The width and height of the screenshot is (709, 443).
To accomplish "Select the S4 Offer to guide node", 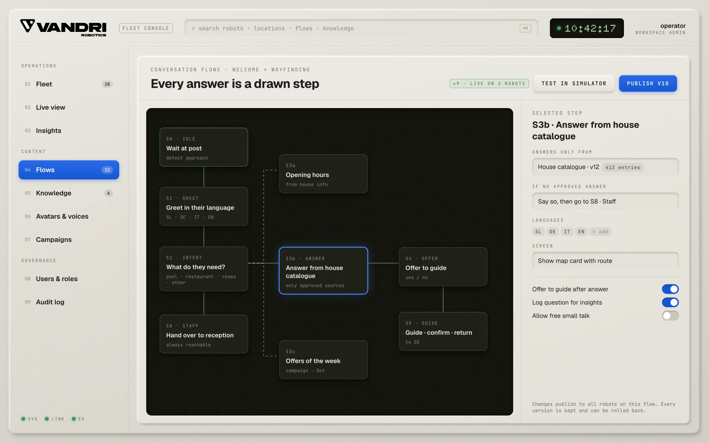I will pyautogui.click(x=443, y=267).
